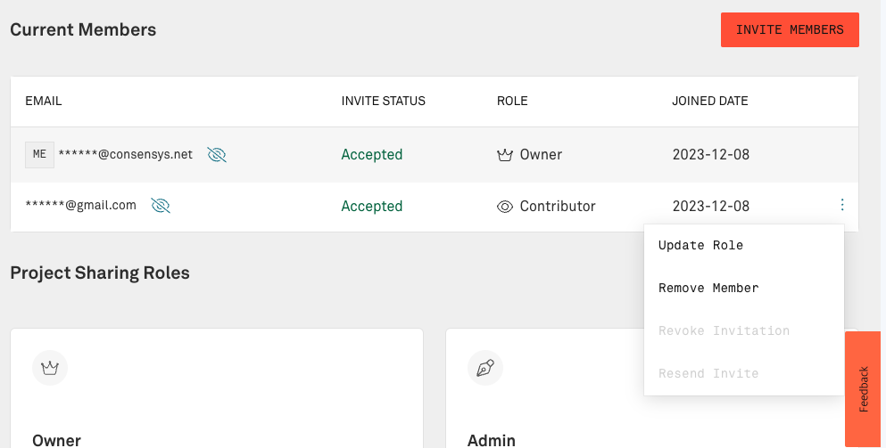Click the pen nib icon in Admin card
886x448 pixels.
click(485, 368)
